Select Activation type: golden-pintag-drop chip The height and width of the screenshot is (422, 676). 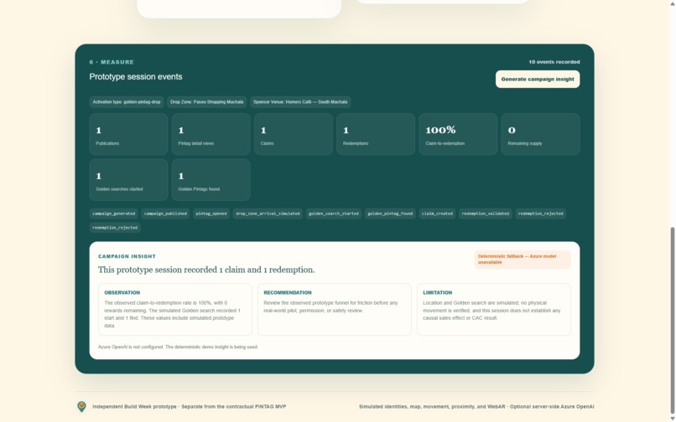point(127,102)
